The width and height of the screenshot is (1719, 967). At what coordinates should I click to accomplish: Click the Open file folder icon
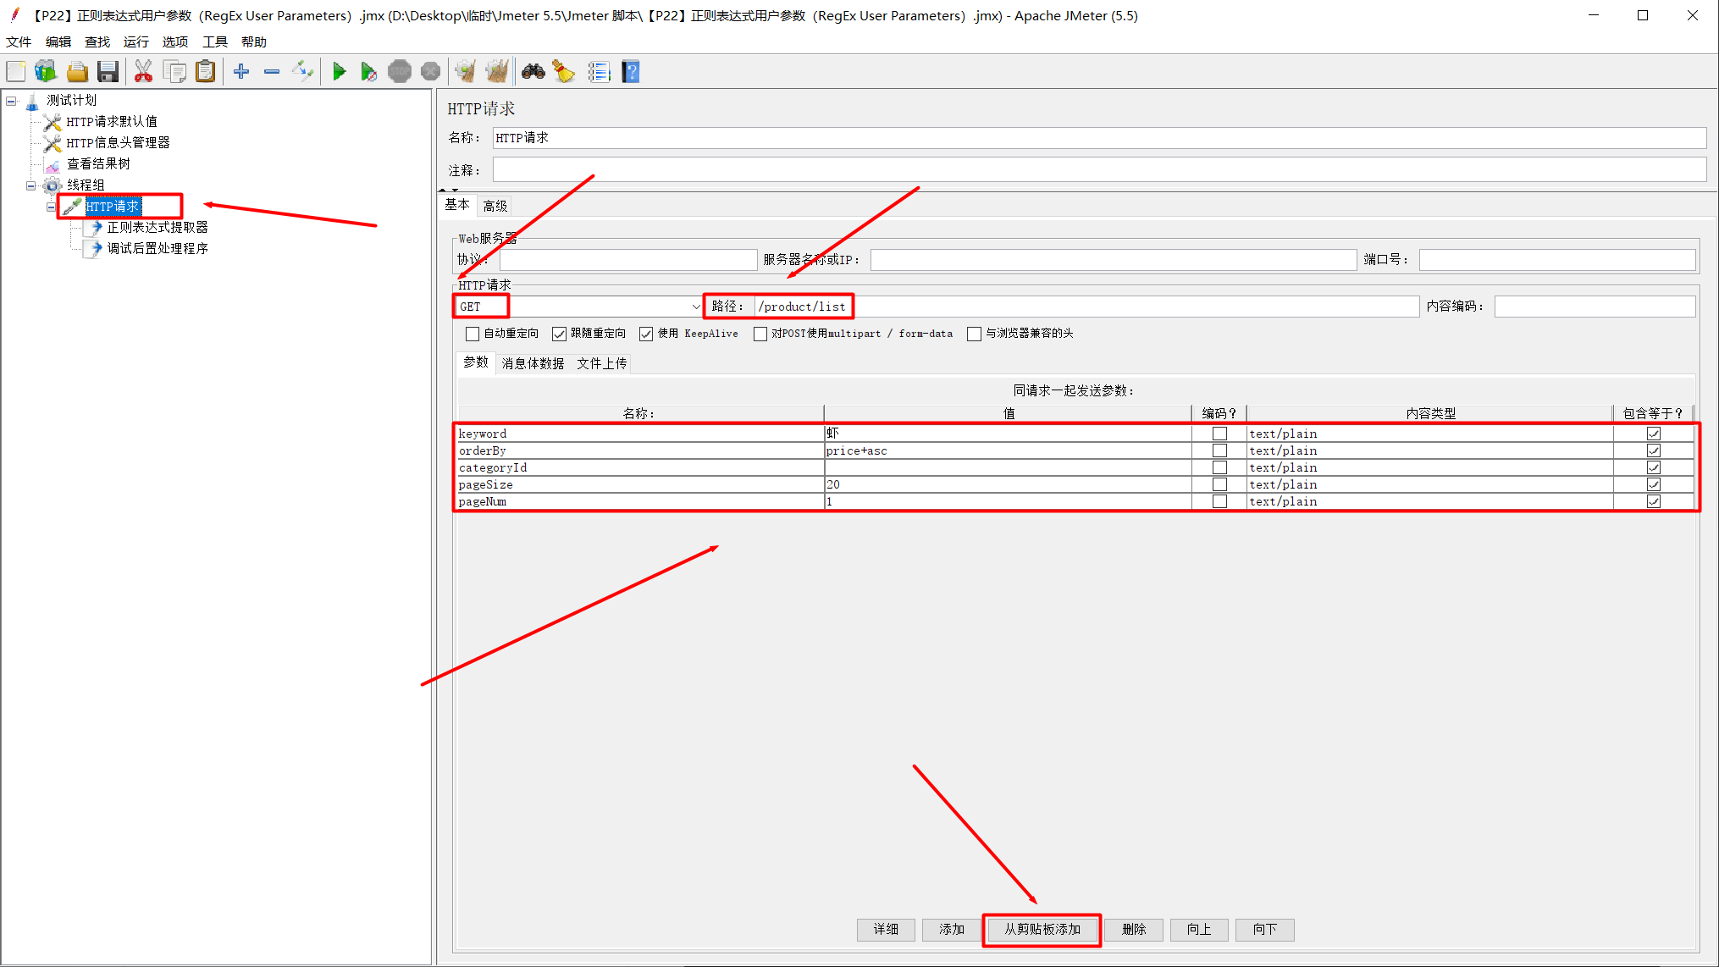pos(77,72)
